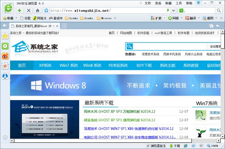Viewport: 225px width, 149px height.
Task: Open 雨林木风 GHOST XP SP3 万能装机版 link
Action: 119,111
